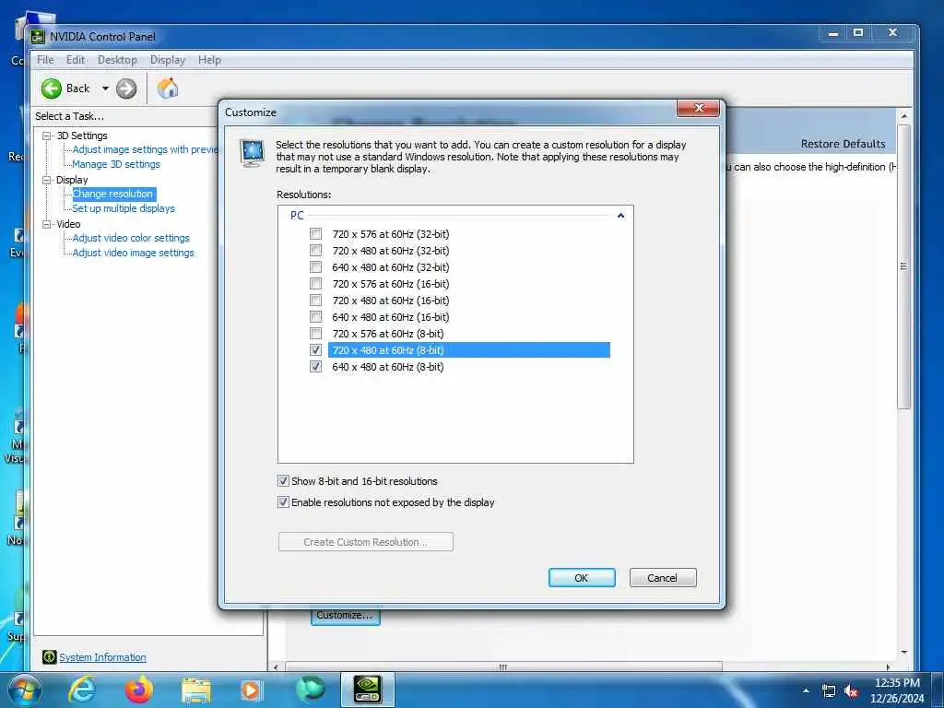Check 720 x 576 at 60Hz (8-bit)
This screenshot has width=944, height=708.
tap(315, 333)
